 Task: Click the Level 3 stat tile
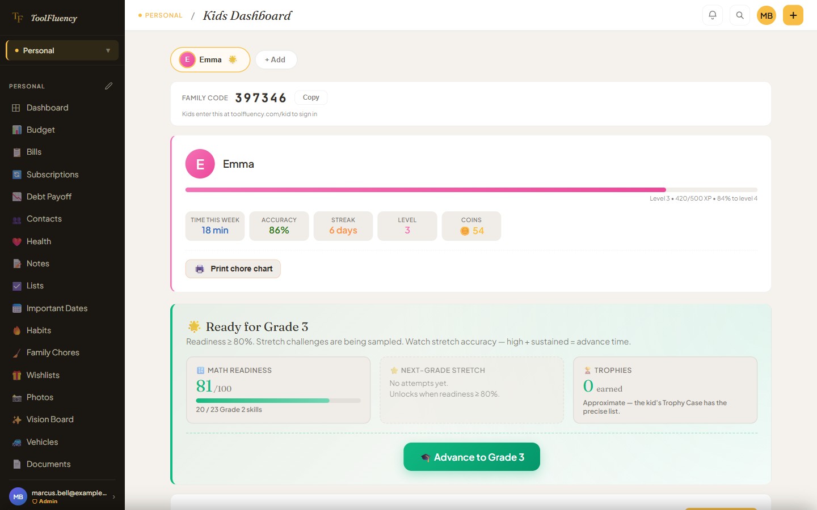pyautogui.click(x=407, y=226)
